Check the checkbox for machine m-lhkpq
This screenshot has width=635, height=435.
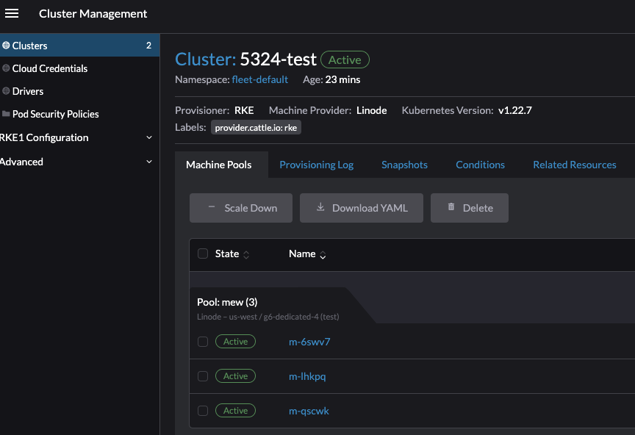coord(203,375)
